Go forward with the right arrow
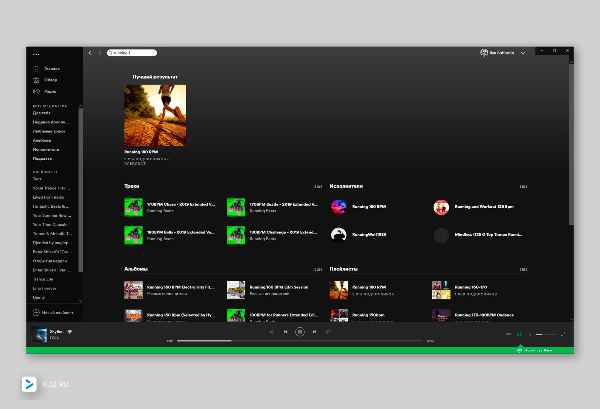The width and height of the screenshot is (600, 409). tap(100, 53)
